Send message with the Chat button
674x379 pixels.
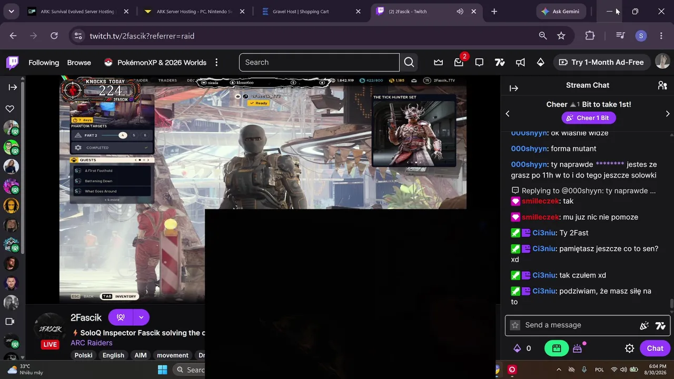pos(655,348)
